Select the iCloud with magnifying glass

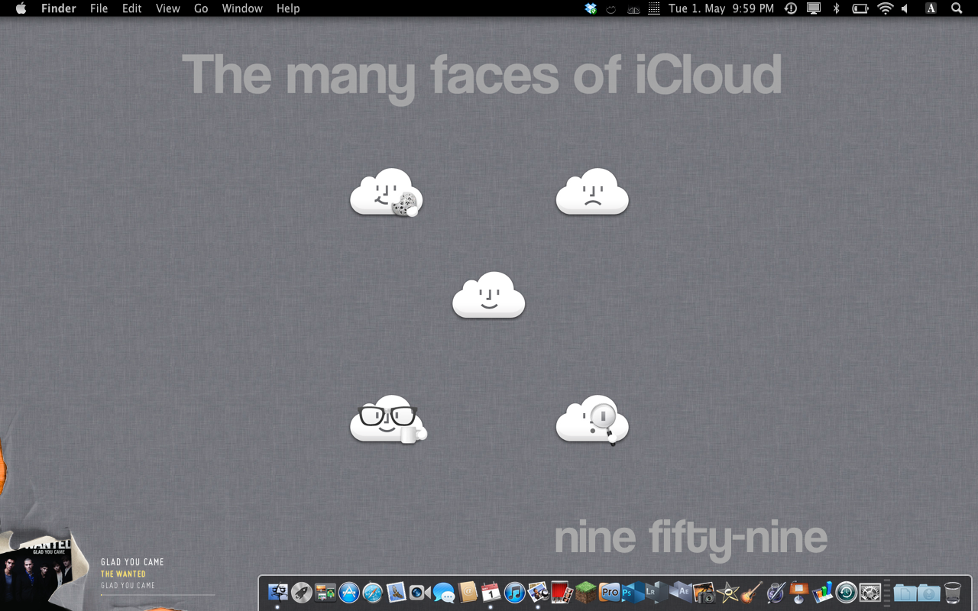pos(592,419)
